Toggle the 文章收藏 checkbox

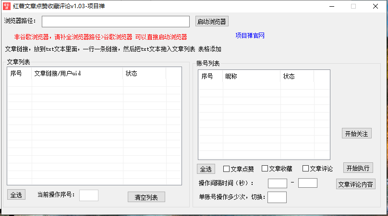point(265,169)
